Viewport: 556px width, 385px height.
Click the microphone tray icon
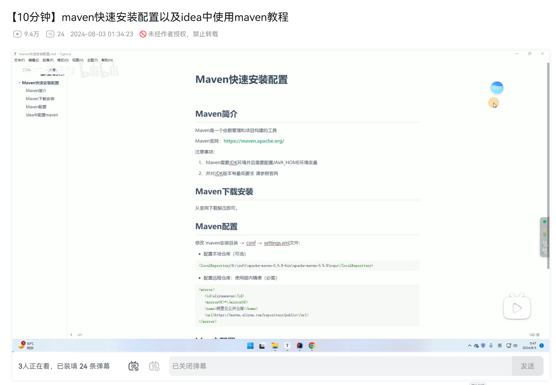(x=491, y=346)
